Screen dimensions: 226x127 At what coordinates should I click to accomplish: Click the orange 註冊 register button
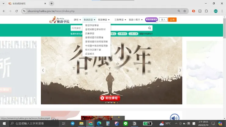click(172, 20)
